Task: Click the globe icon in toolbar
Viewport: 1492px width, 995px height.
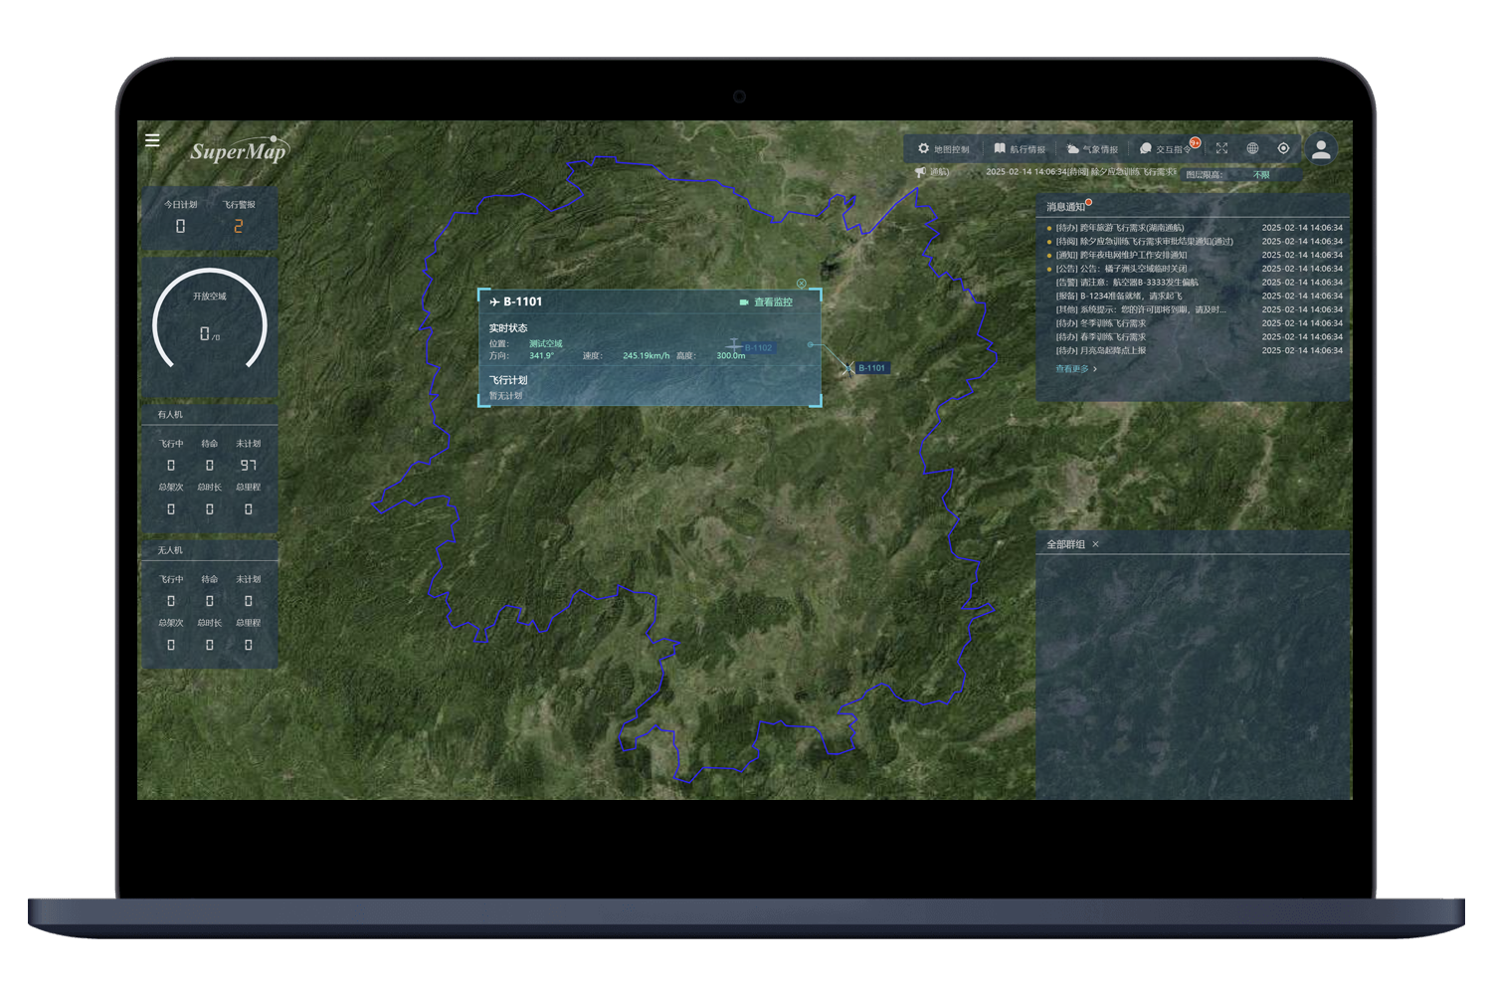Action: coord(1252,148)
